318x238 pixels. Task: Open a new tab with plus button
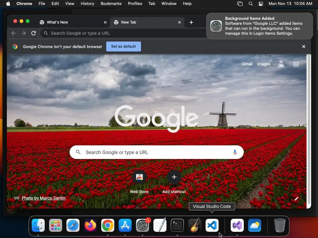click(191, 22)
